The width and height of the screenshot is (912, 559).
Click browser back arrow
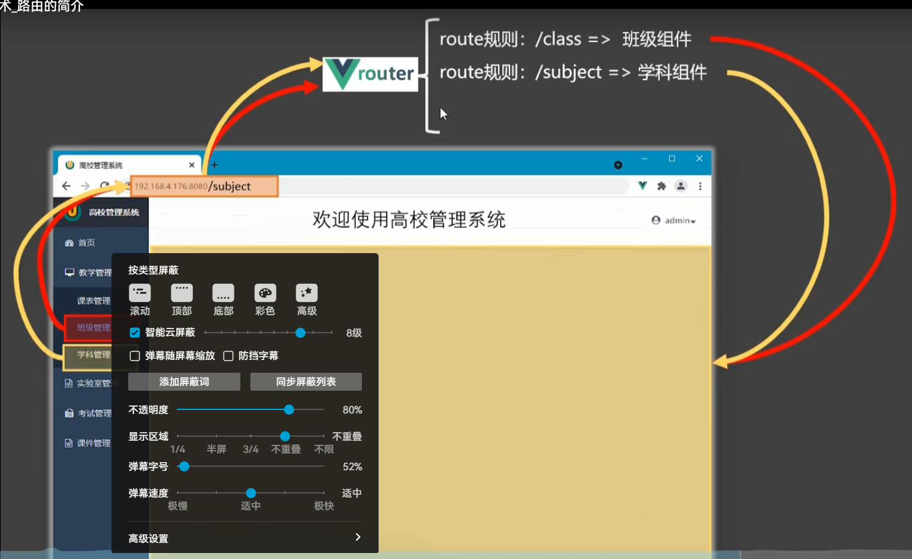coord(66,186)
